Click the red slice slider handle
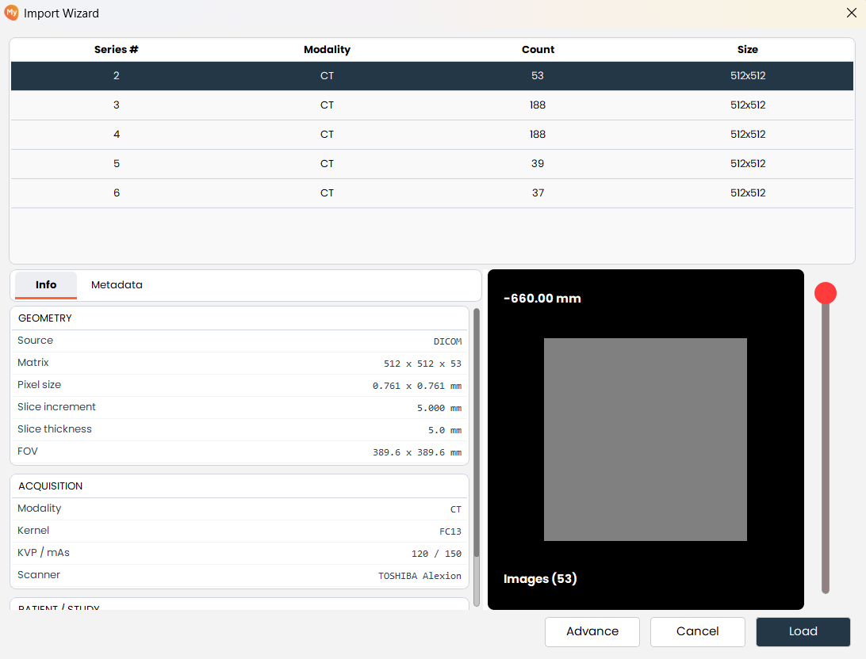 click(825, 293)
